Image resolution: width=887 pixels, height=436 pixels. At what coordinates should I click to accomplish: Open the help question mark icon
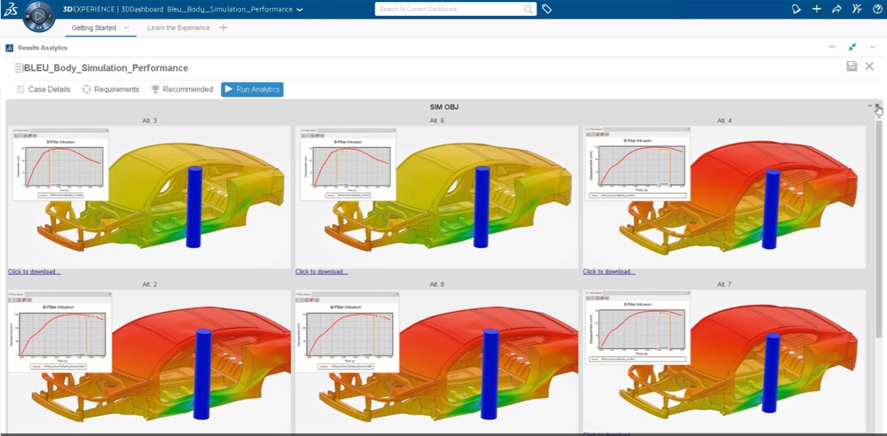click(x=877, y=9)
